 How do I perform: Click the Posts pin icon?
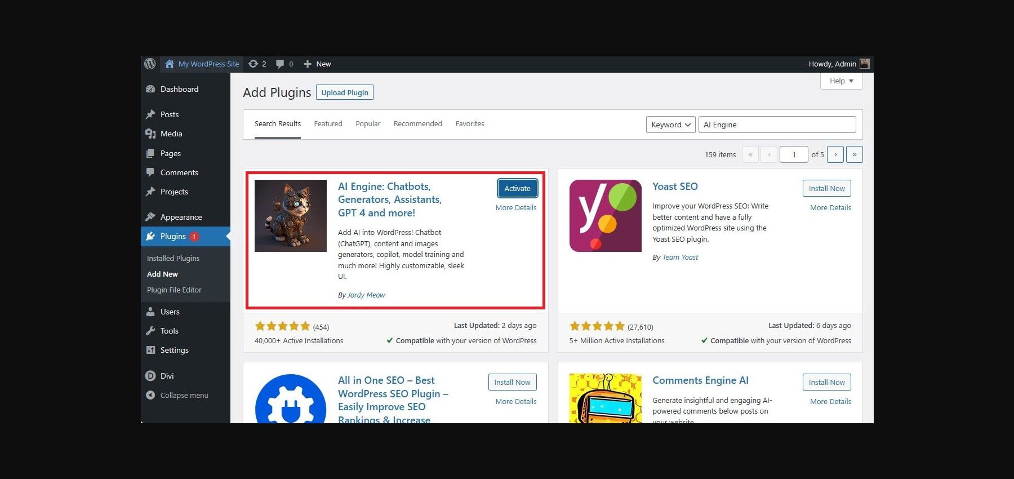coord(150,114)
